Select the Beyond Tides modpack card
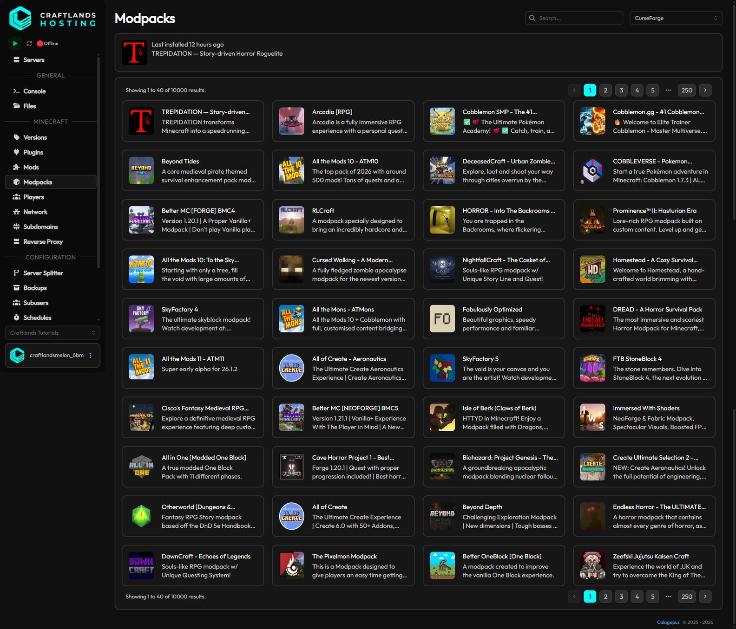736x629 pixels. [x=193, y=170]
